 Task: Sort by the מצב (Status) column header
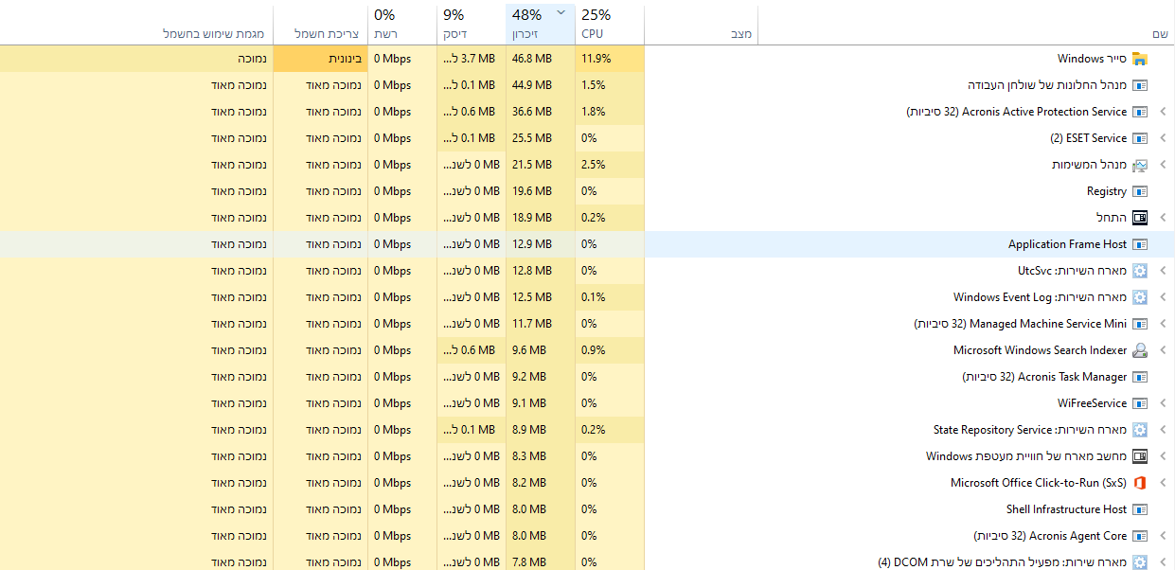702,25
